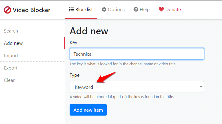Click the Video Blocker title text

[31, 10]
